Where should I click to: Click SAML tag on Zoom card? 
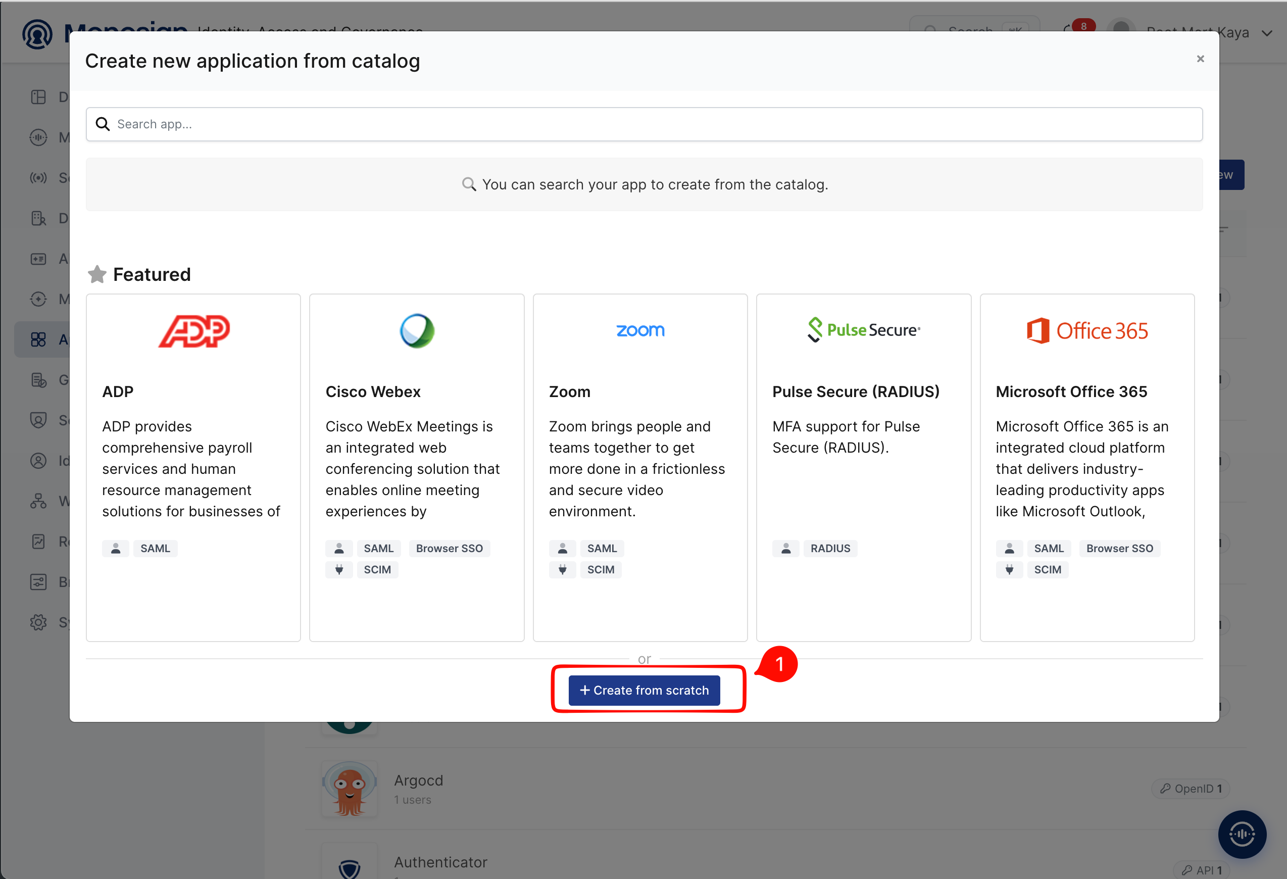pos(602,548)
